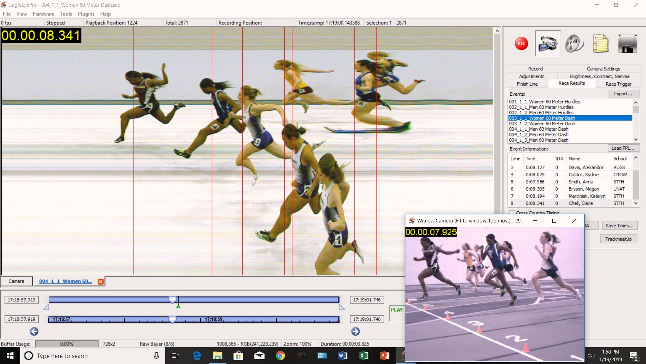Viewport: 646px width, 364px height.
Task: Switch to the Race Trigger tab
Action: click(618, 84)
